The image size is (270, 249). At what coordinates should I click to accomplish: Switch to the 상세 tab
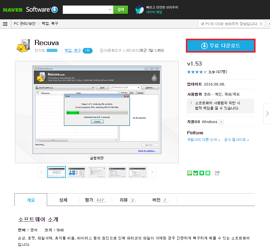(x=63, y=200)
